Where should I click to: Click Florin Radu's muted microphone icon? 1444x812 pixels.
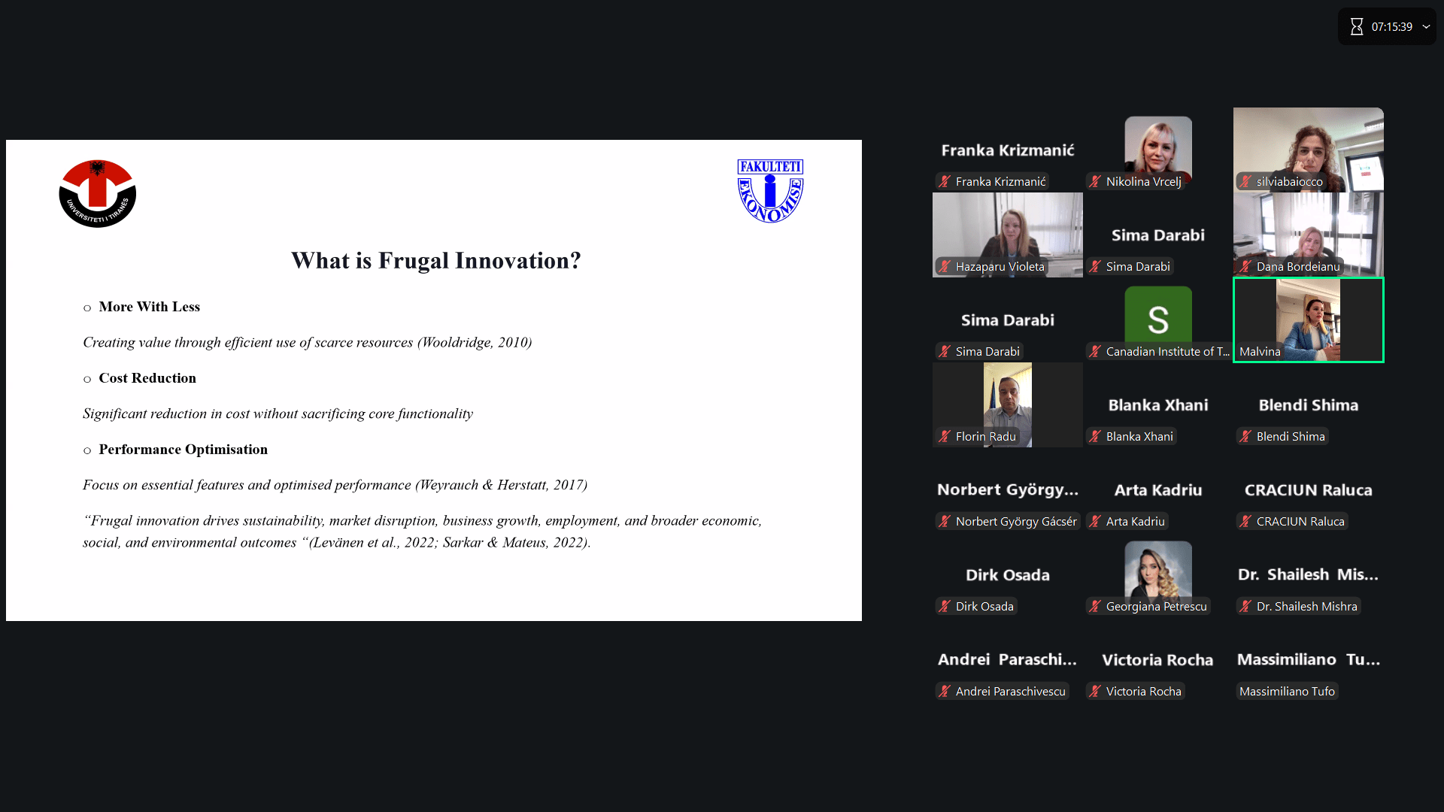[x=945, y=437]
